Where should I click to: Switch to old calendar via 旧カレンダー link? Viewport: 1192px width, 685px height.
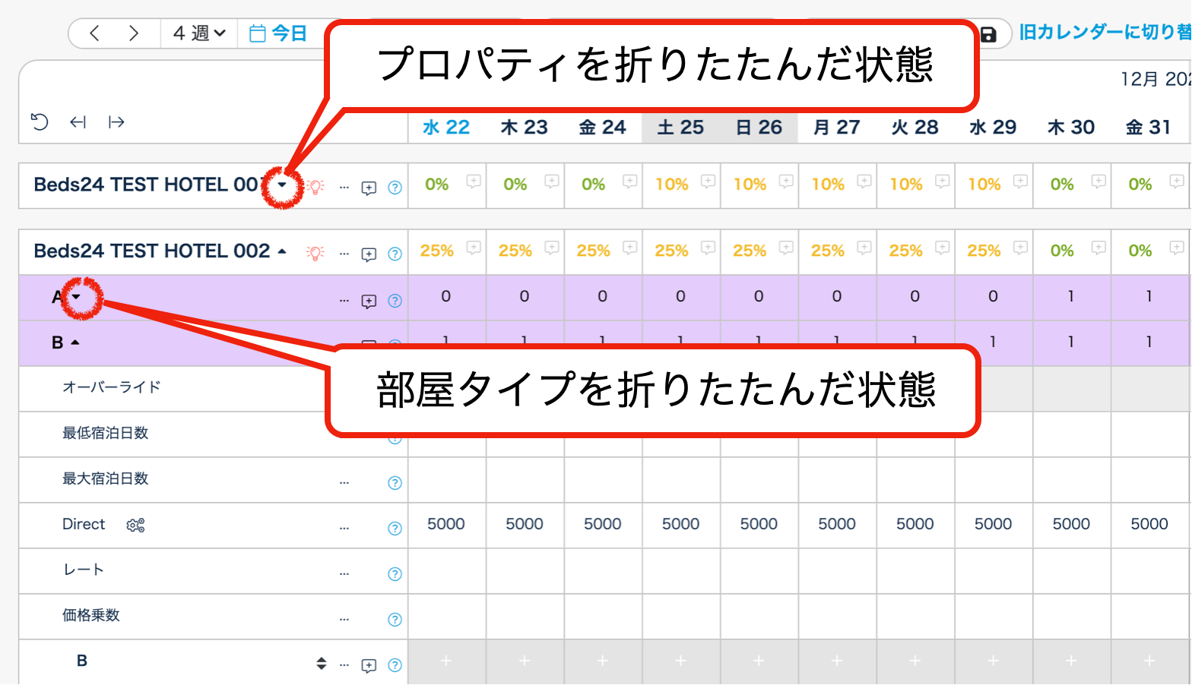click(1105, 32)
